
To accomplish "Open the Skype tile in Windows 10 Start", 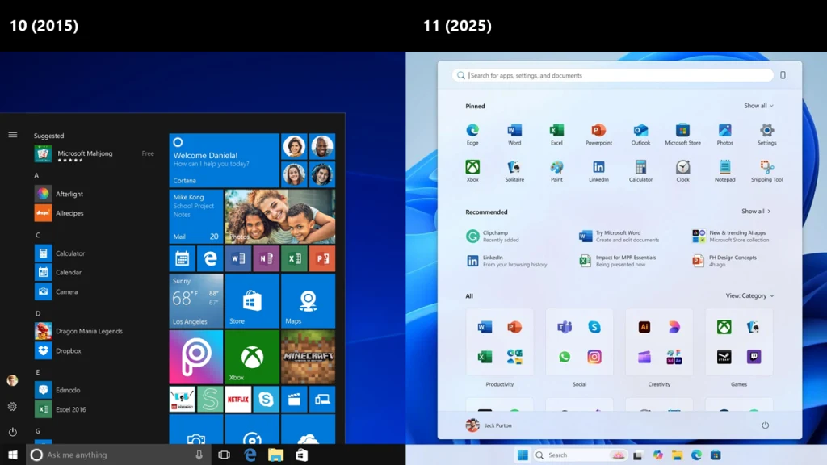I will coord(266,400).
